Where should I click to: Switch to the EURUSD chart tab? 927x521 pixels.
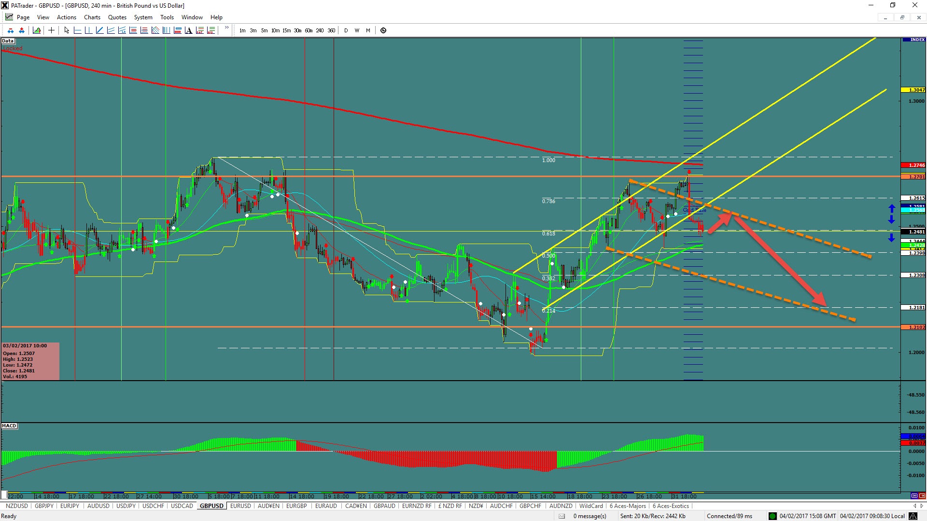pos(240,506)
